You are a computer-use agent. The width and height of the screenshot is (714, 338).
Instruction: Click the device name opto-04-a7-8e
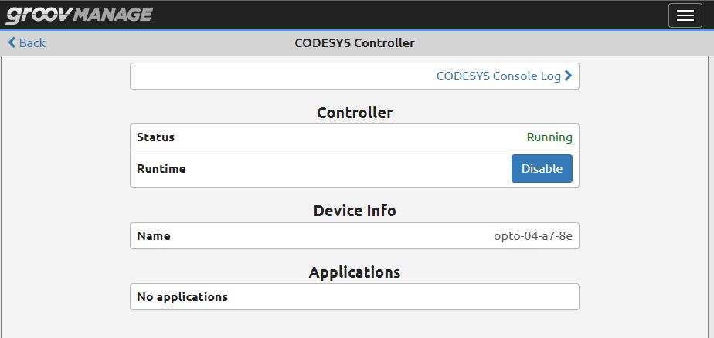533,235
